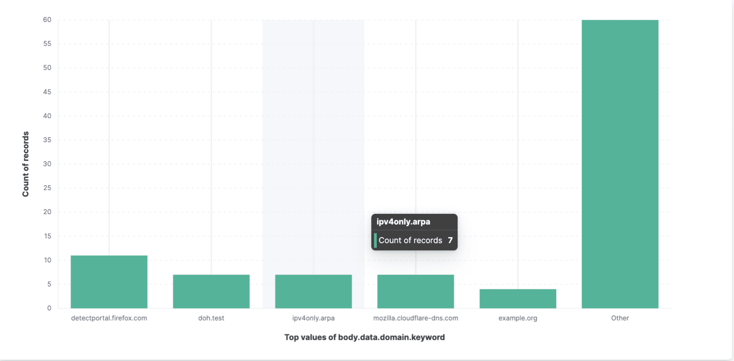Screen dimensions: 734x361
Task: Click the Other x-axis label
Action: [620, 318]
